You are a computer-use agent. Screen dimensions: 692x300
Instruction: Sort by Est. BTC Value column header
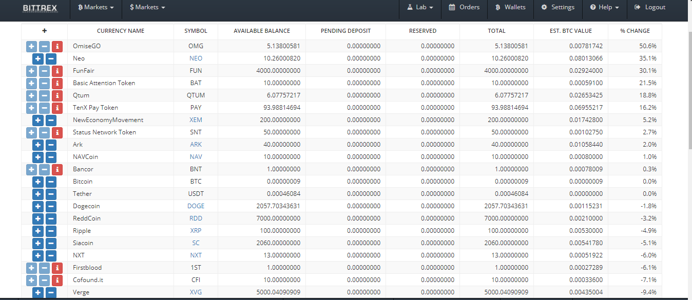pyautogui.click(x=571, y=31)
